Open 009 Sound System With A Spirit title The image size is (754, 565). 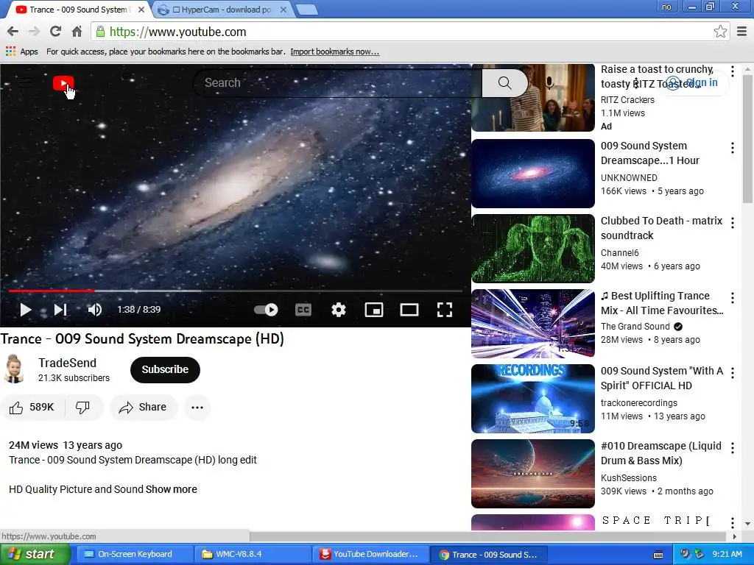662,378
